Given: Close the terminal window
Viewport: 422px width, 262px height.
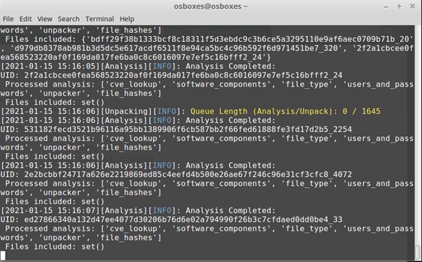Looking at the screenshot, I should 412,6.
